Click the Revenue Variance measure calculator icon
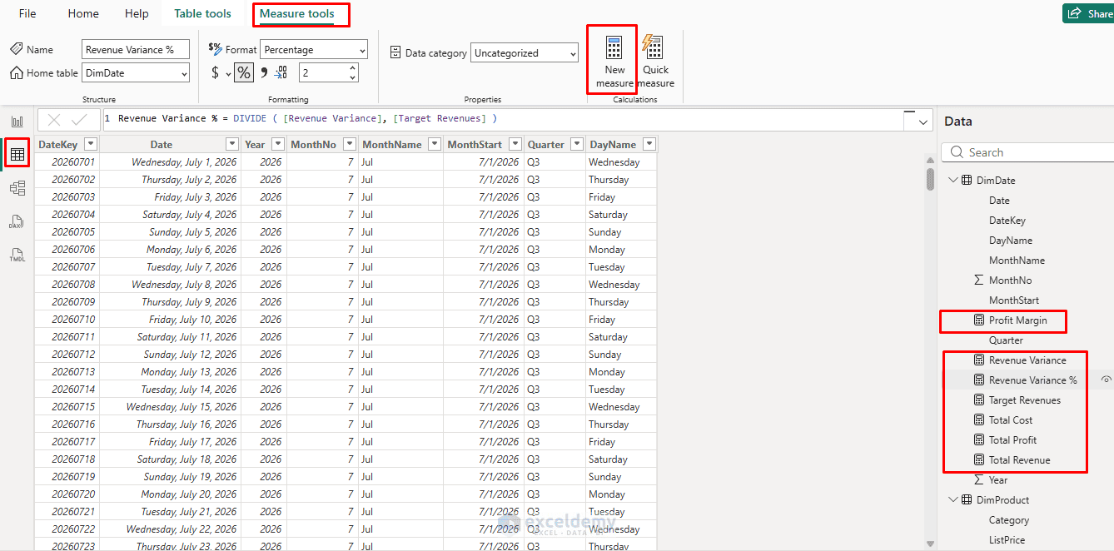 978,360
